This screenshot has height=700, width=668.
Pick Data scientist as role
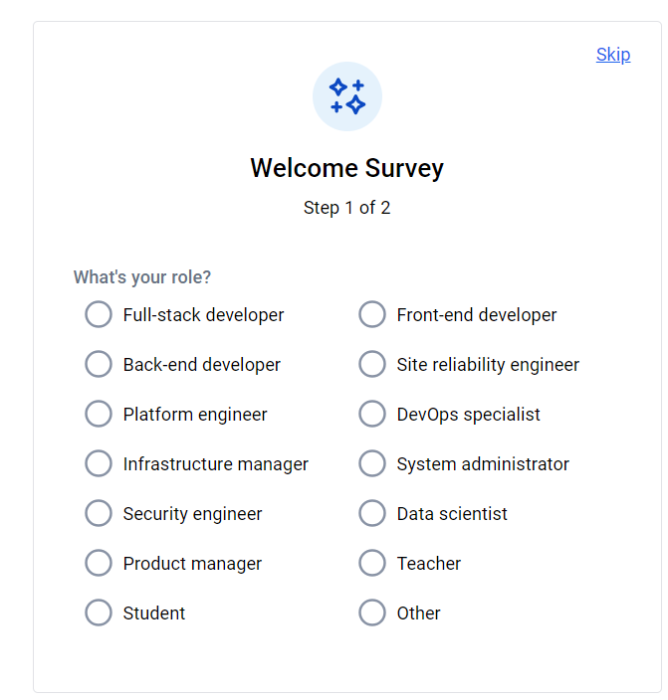372,513
